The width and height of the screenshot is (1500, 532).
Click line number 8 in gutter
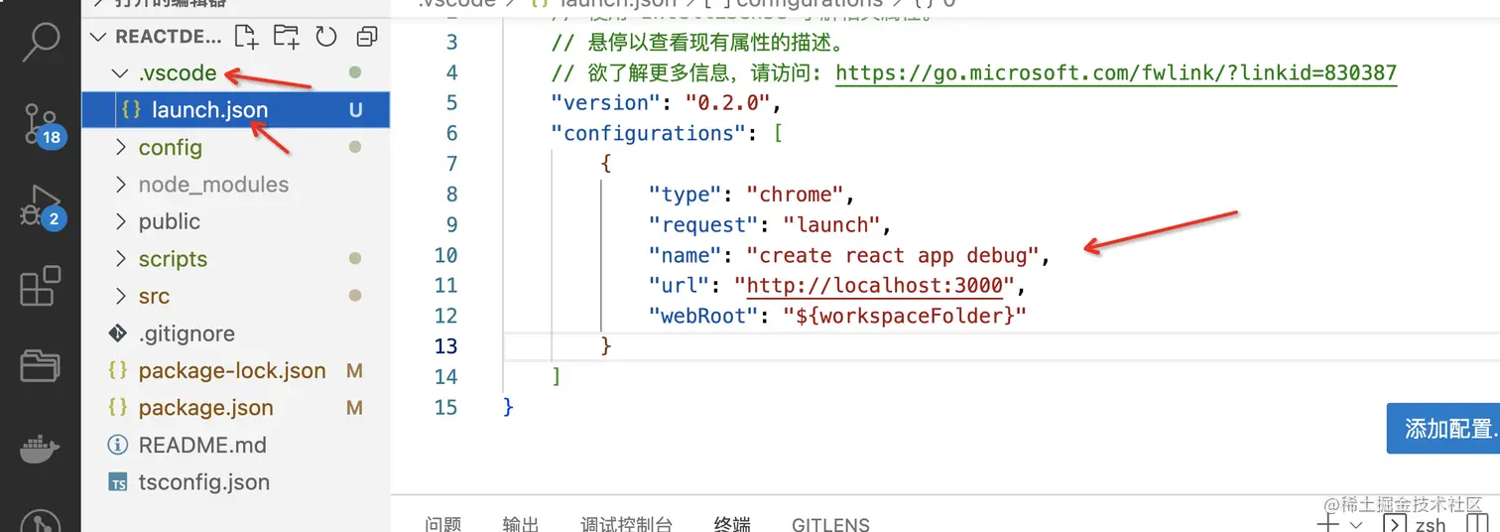point(452,195)
